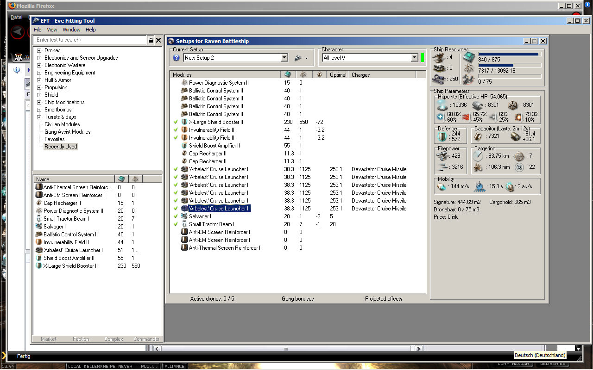593x370 pixels.
Task: Click the turret hardpoints icon showing 0
Action: point(439,68)
